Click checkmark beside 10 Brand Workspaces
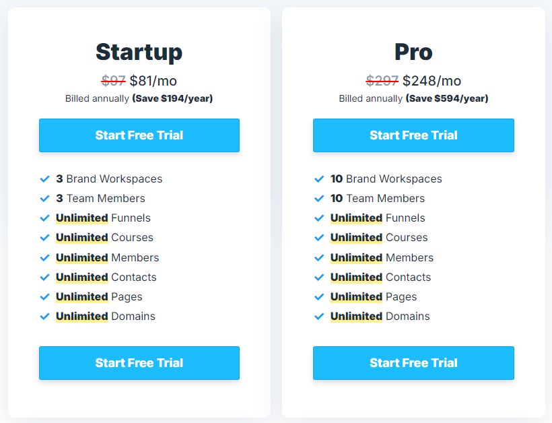This screenshot has width=552, height=423. click(319, 179)
